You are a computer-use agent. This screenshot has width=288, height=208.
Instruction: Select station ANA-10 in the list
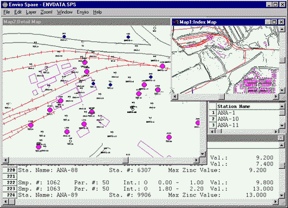coord(228,119)
